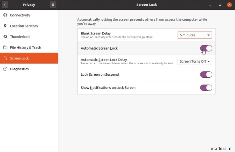Turn off Show Notifications on Lock Screen

(x=206, y=88)
